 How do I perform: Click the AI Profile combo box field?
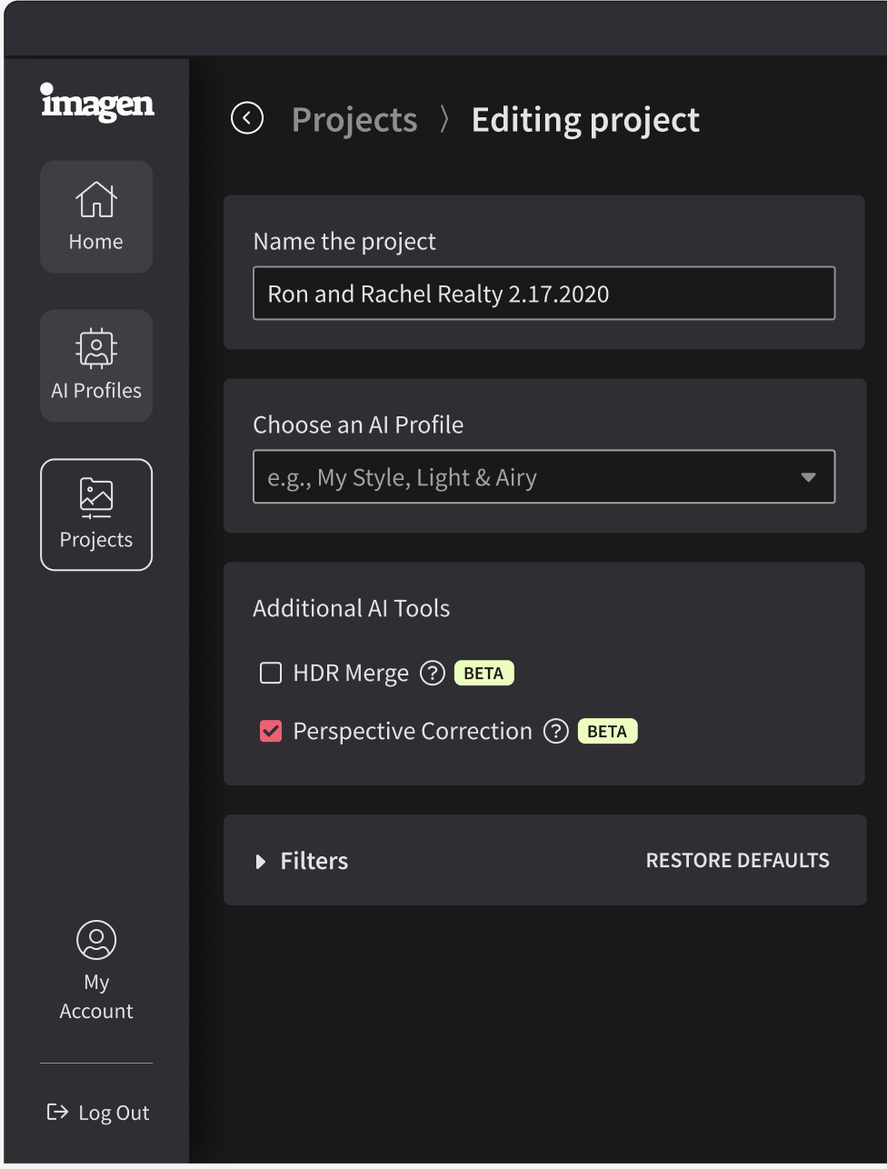tap(543, 476)
